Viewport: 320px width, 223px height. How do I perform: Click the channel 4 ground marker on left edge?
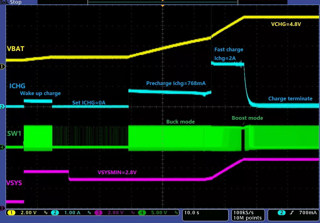(3, 147)
